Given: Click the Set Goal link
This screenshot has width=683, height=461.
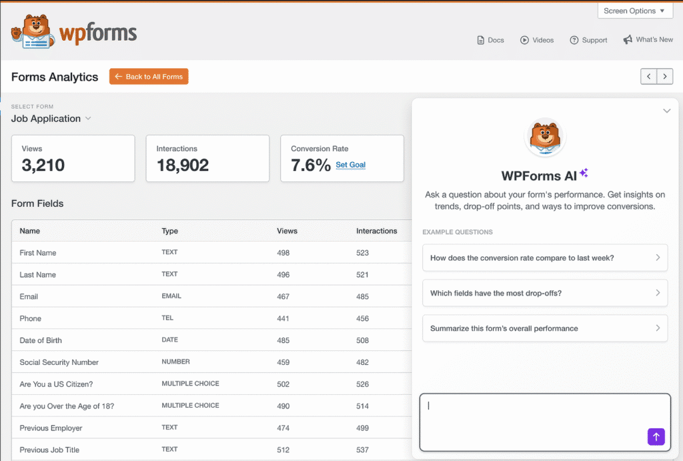Looking at the screenshot, I should point(351,165).
